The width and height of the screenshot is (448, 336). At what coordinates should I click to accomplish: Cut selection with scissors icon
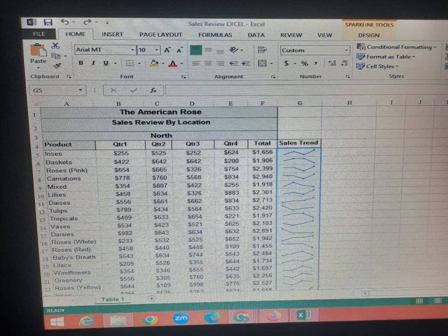55,46
